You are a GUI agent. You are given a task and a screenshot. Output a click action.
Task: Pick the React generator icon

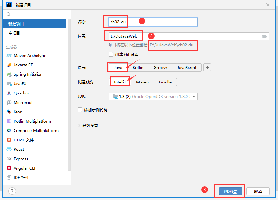click(x=9, y=150)
